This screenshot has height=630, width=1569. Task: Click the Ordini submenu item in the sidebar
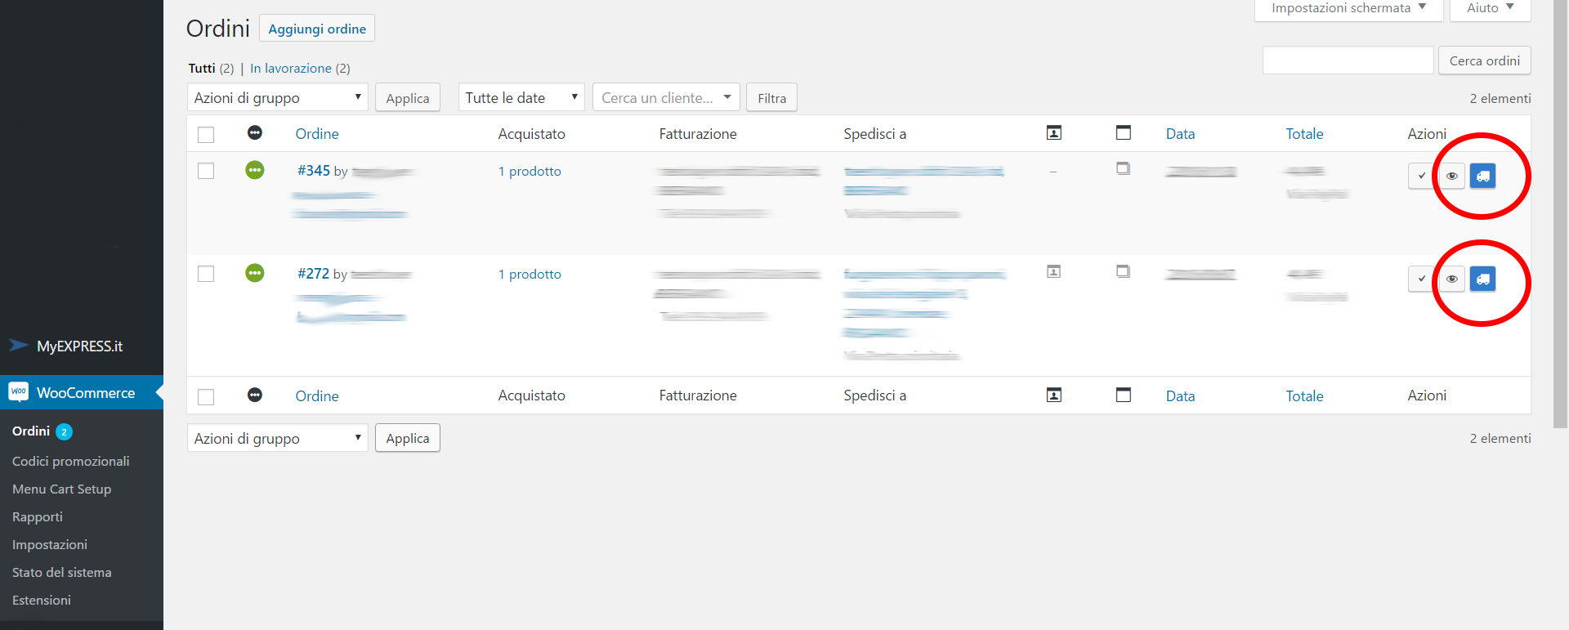[31, 431]
